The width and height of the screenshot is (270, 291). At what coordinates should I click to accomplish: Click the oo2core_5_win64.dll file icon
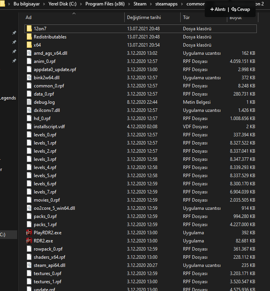[x=29, y=208]
